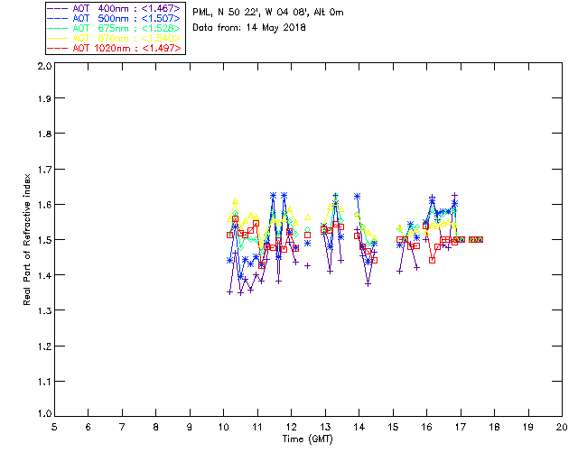Click the 1.3 y-axis label
Screen dimensions: 578x462
pos(44,310)
